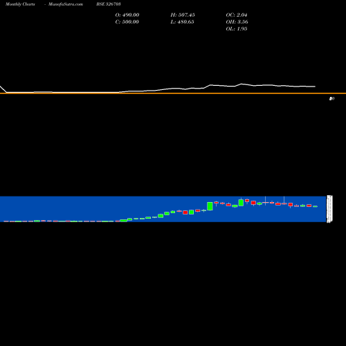Click the low value 'L: 480.65'
The width and height of the screenshot is (346, 346).
tap(182, 21)
